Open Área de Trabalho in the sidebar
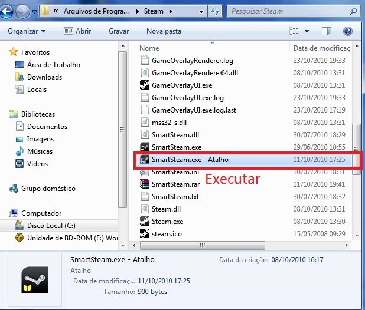 (47, 65)
